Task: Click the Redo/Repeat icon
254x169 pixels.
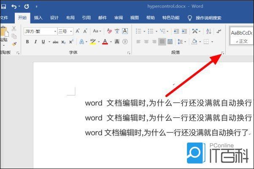Action: (x=27, y=6)
